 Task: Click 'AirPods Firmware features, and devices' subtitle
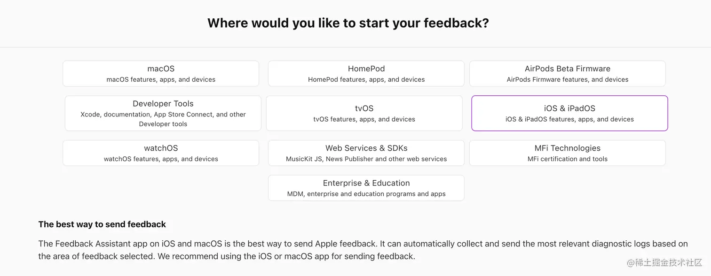[567, 80]
